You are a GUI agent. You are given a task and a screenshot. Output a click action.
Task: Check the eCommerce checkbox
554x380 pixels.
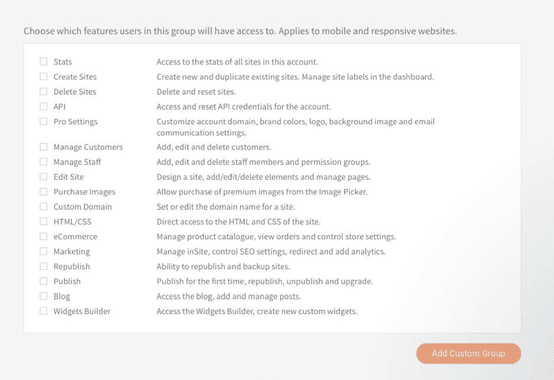(44, 236)
